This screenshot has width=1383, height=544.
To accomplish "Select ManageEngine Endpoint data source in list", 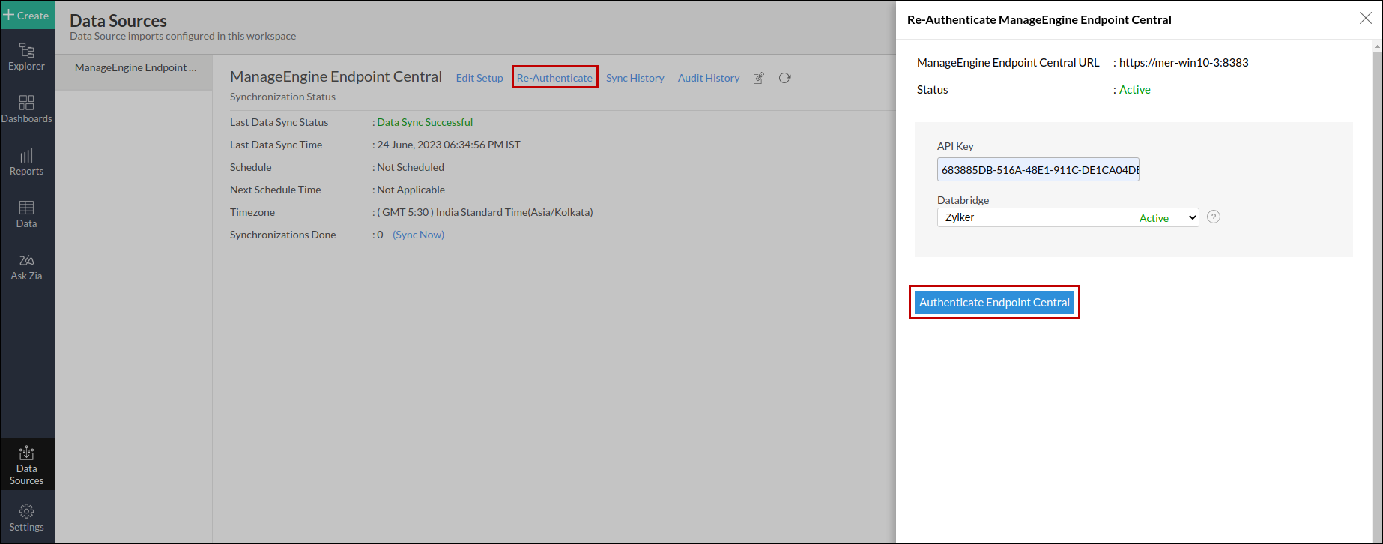I will click(136, 67).
